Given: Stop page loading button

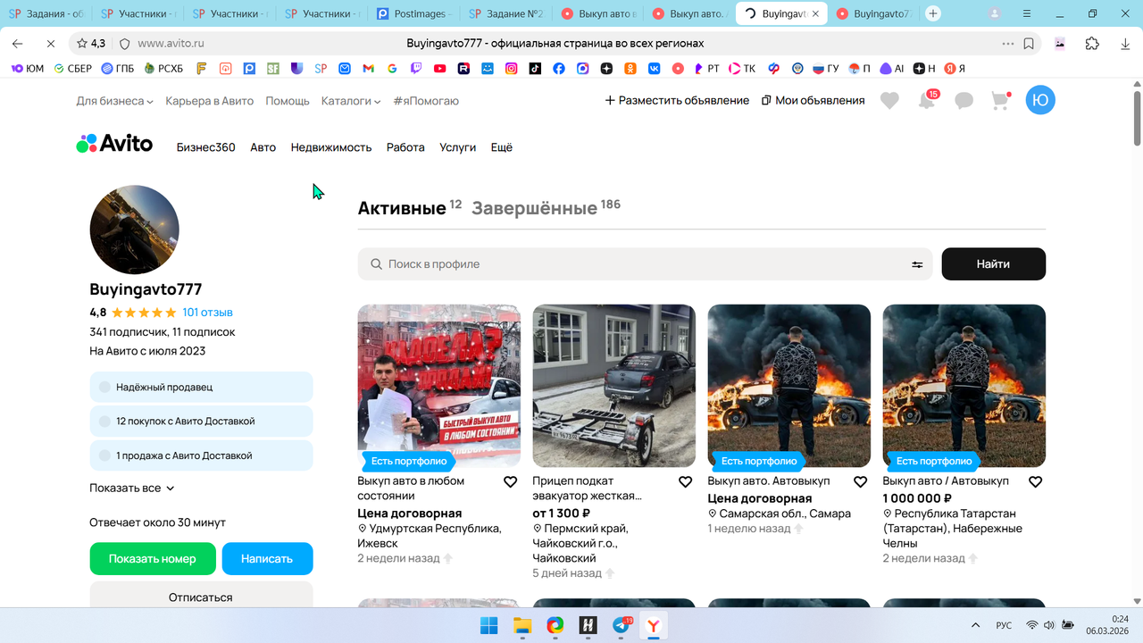Looking at the screenshot, I should [50, 43].
